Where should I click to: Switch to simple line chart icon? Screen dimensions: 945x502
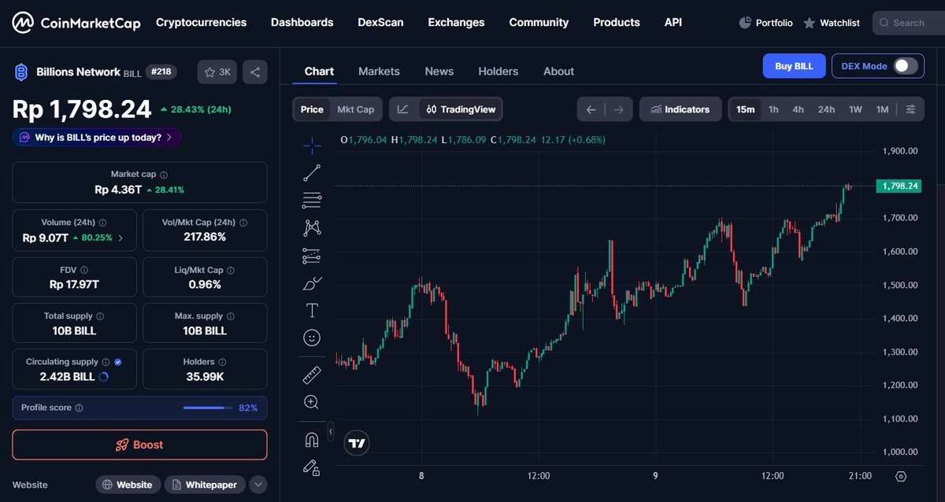403,109
